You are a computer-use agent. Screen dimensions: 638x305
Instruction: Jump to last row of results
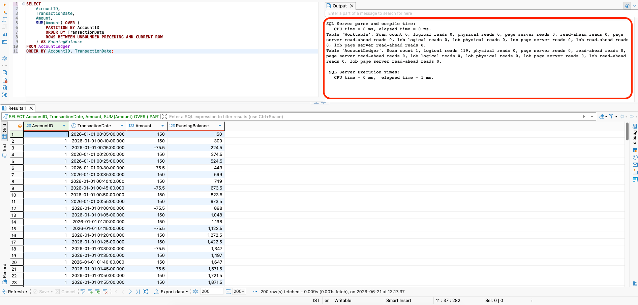(x=138, y=292)
